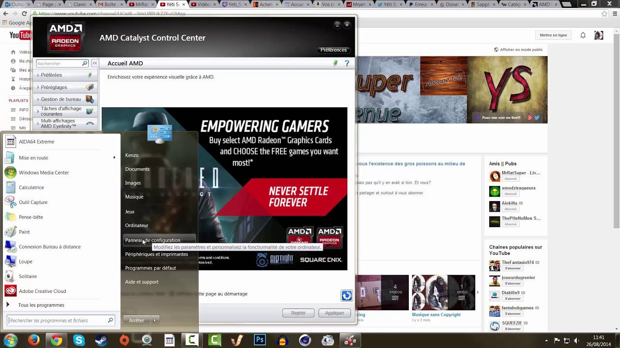Click Mettre en ligne on YouTube
Viewport: 620px width, 348px height.
coord(553,35)
